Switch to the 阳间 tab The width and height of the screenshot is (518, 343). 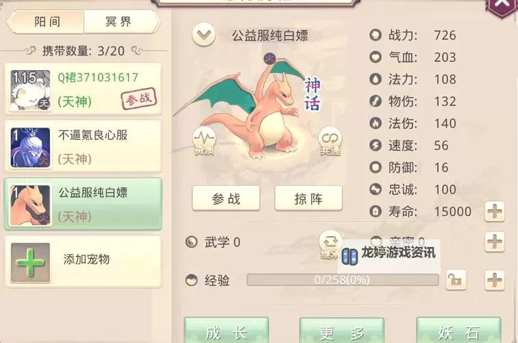(47, 22)
